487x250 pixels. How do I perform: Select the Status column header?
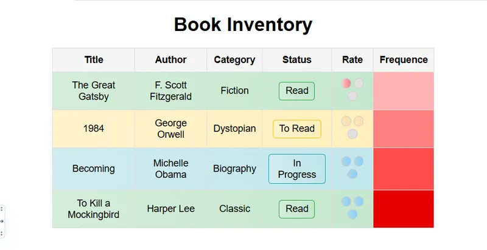pyautogui.click(x=296, y=59)
